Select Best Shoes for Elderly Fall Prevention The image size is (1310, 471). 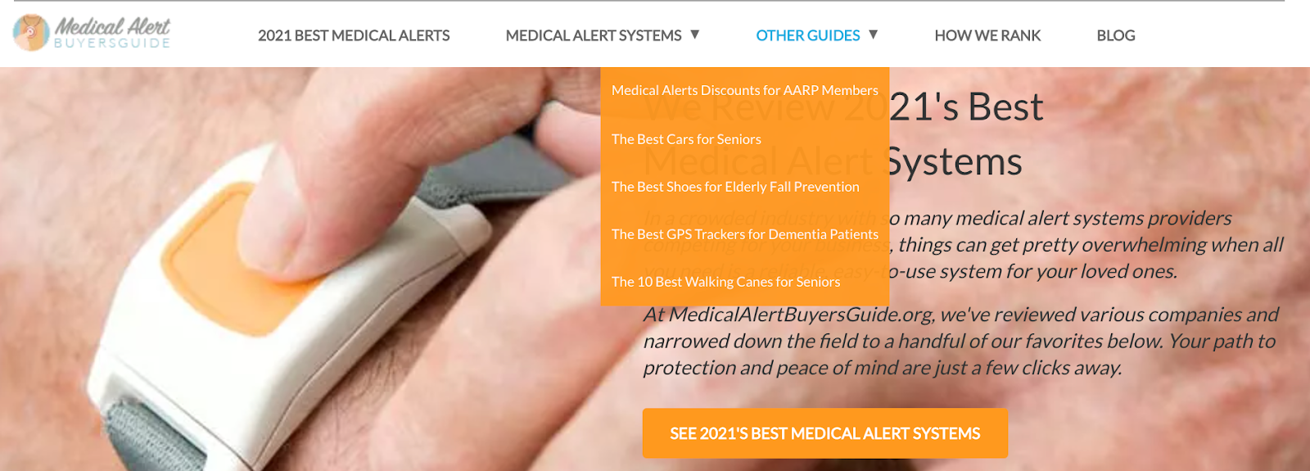(x=735, y=187)
